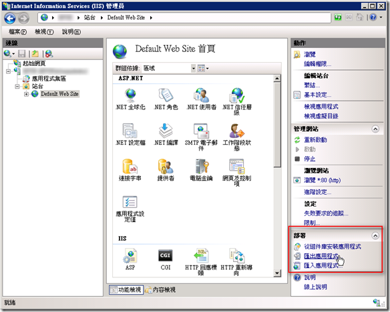Expand the Default Web Site tree node
The image size is (390, 312).
point(26,94)
